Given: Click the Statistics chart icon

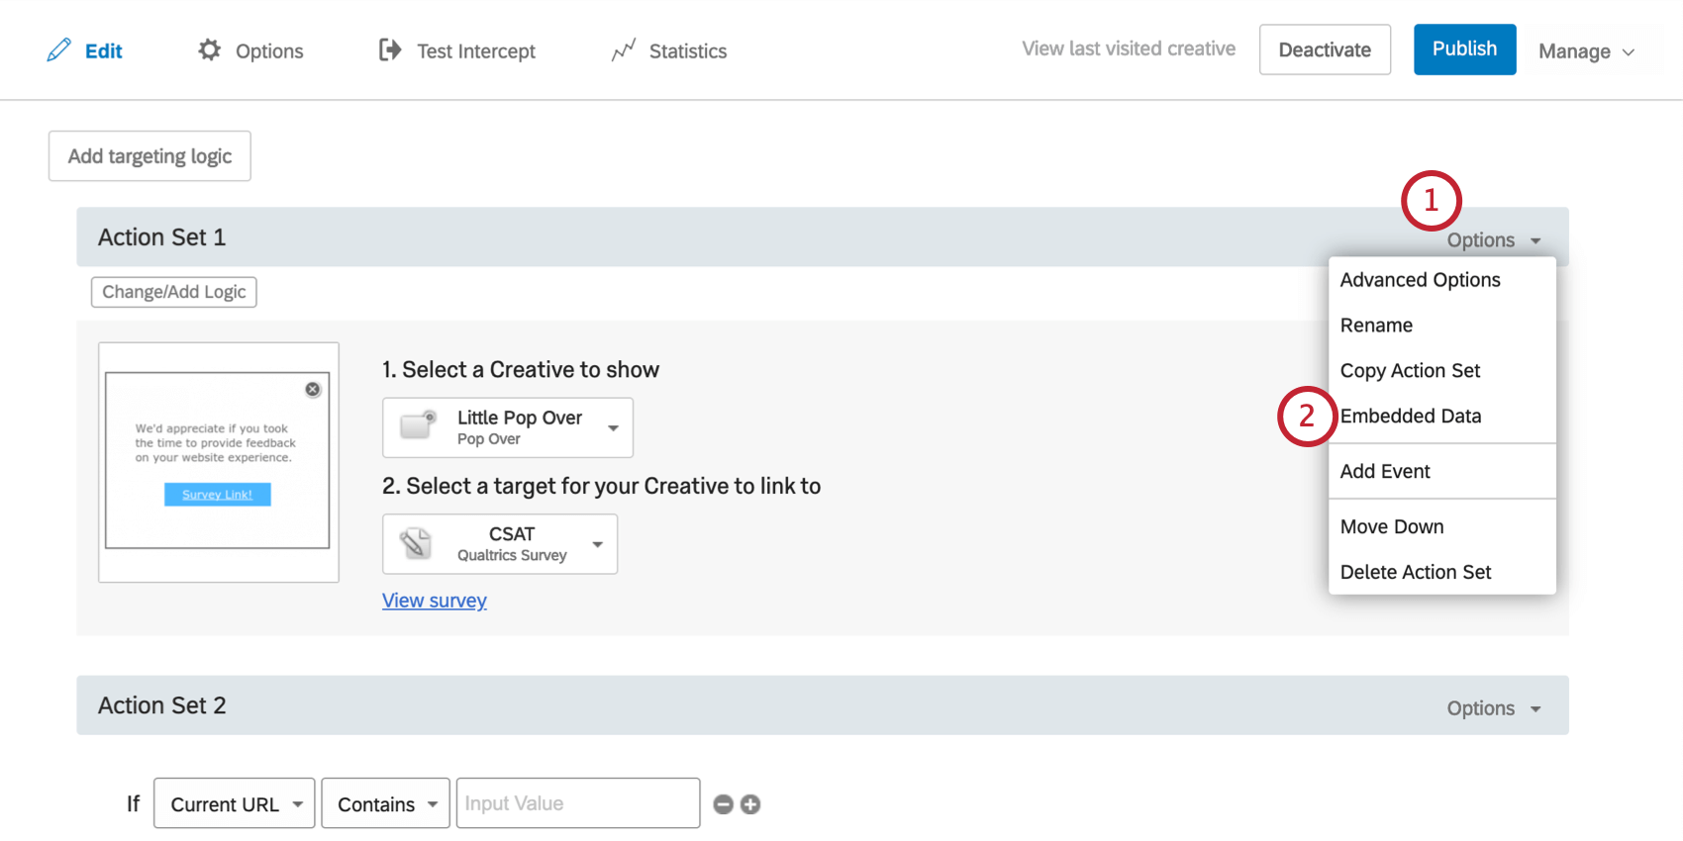Looking at the screenshot, I should pos(624,50).
